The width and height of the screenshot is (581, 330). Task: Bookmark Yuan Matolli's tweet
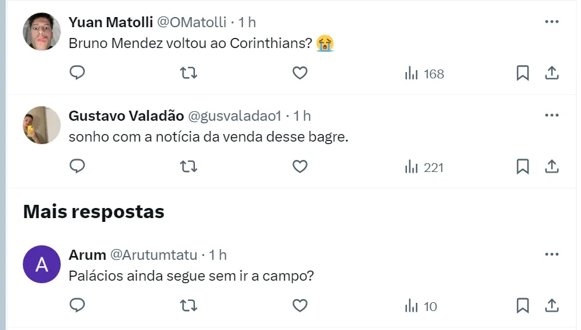point(523,73)
